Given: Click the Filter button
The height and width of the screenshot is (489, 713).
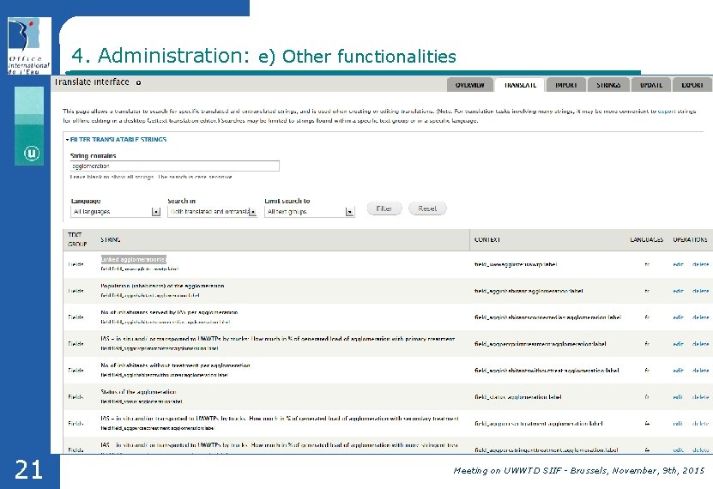Looking at the screenshot, I should click(x=384, y=208).
